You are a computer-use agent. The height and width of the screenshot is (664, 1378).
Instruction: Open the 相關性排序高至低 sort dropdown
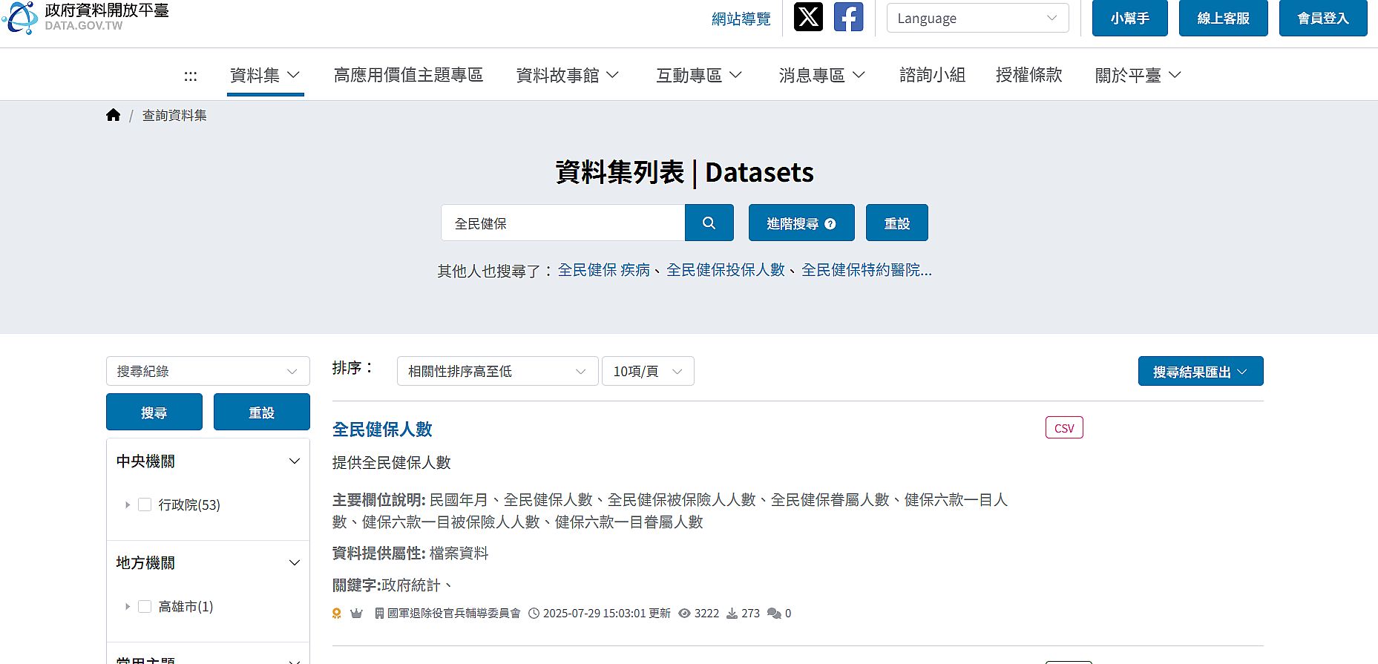point(496,371)
